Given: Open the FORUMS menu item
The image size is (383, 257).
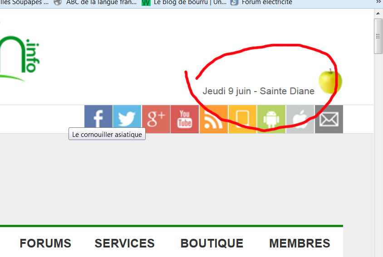Looking at the screenshot, I should click(45, 243).
